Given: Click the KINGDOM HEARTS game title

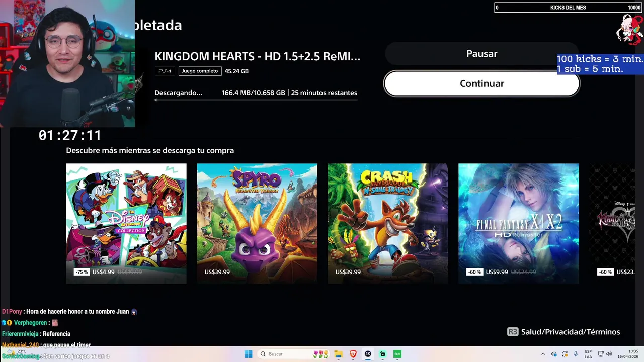Looking at the screenshot, I should [x=257, y=57].
